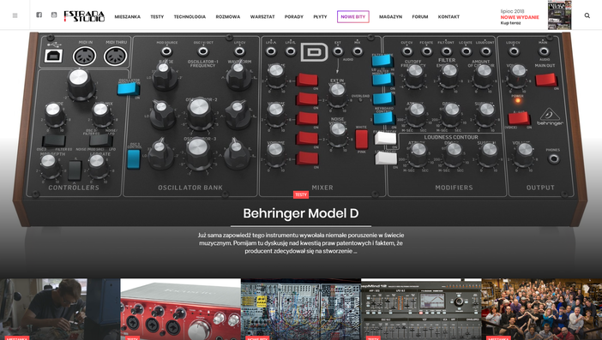Open the large group photo thumbnail
602x340 pixels.
click(x=542, y=309)
